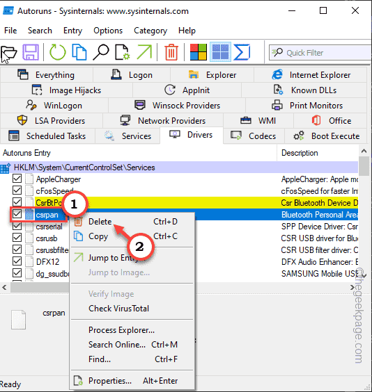Uncheck the csrusb entry checkbox
This screenshot has height=392, width=372.
coord(17,238)
